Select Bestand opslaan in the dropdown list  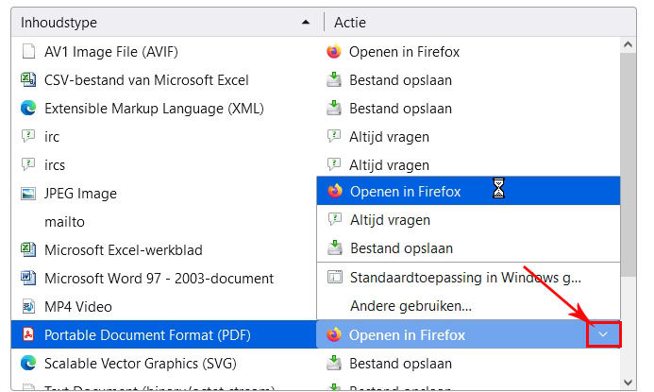(400, 248)
